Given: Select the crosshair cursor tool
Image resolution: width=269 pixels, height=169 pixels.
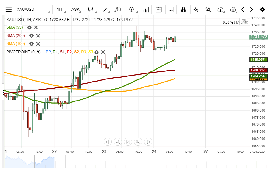Looking at the screenshot, I should pos(196,10).
